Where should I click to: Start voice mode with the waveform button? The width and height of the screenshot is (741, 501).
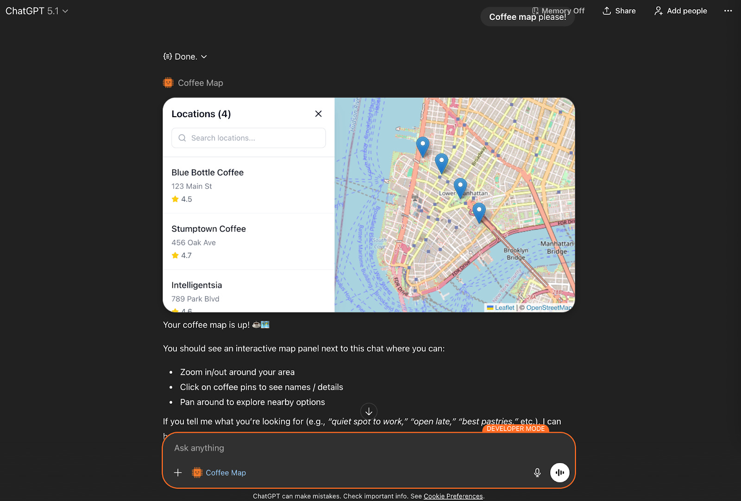coord(560,473)
